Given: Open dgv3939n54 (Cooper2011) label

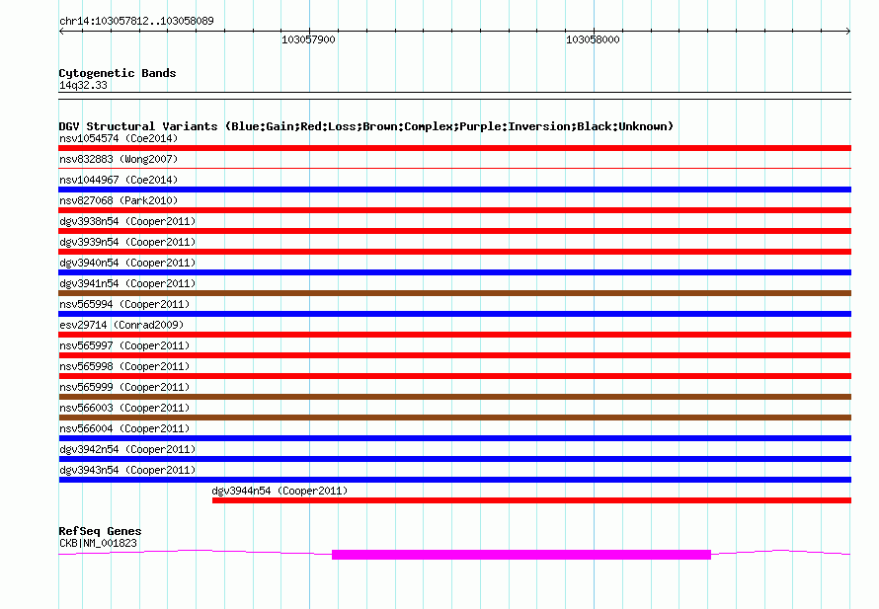Looking at the screenshot, I should (127, 242).
